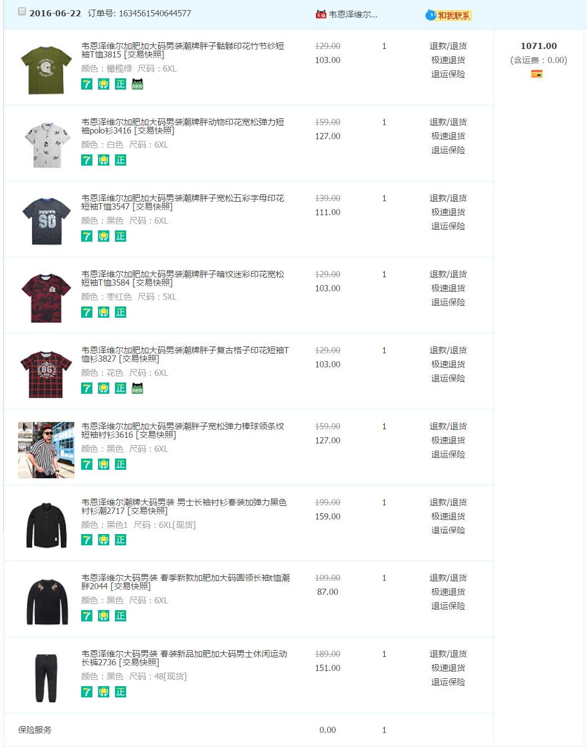
Task: Click 退运保险 for the black T恤3547
Action: 448,226
